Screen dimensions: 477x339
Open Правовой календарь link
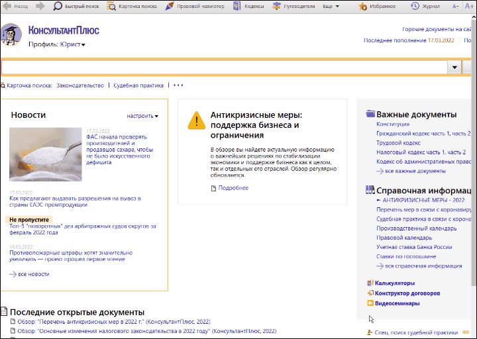[404, 238]
